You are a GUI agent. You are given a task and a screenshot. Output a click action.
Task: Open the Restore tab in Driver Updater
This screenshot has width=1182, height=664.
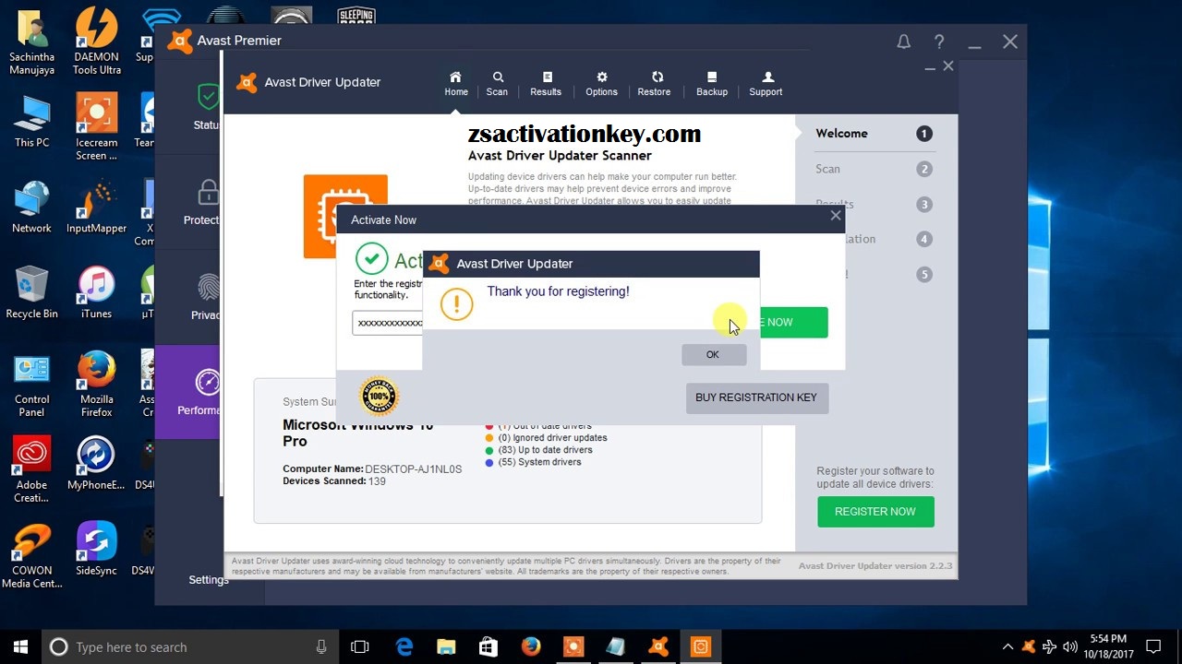click(654, 83)
